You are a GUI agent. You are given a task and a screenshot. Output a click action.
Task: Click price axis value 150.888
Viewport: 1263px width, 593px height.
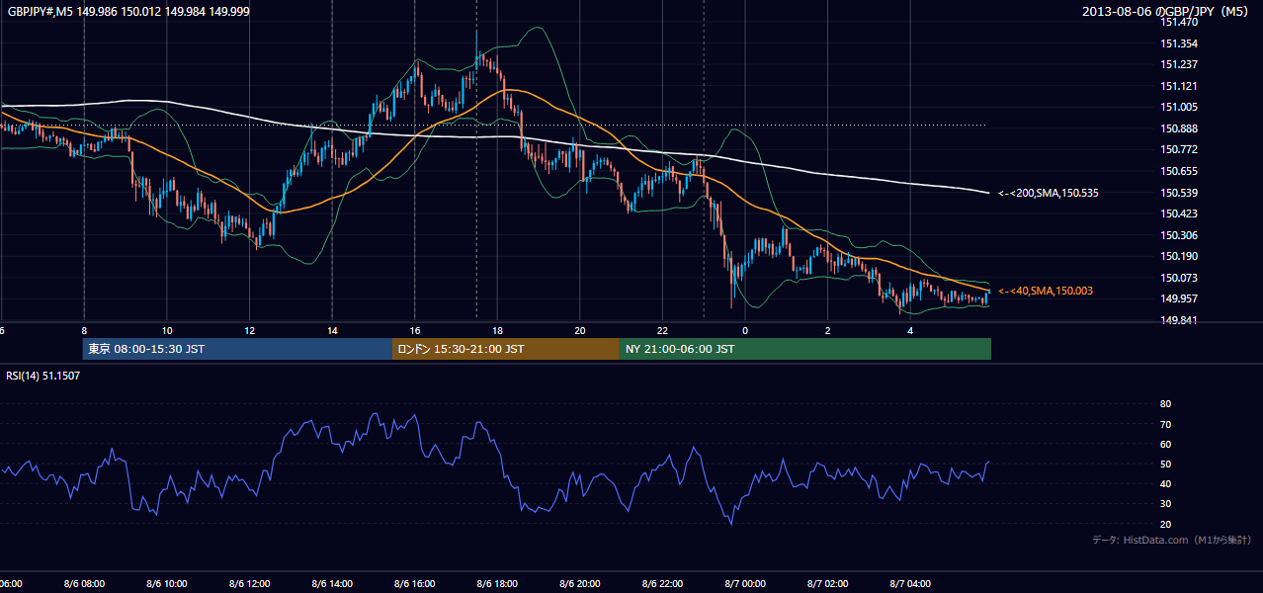click(1180, 128)
